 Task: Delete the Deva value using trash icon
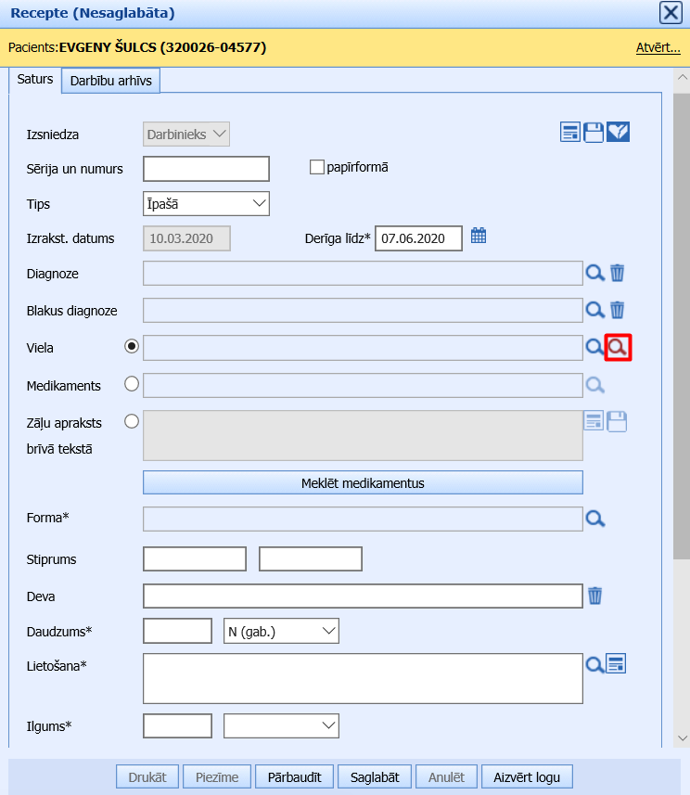point(595,596)
